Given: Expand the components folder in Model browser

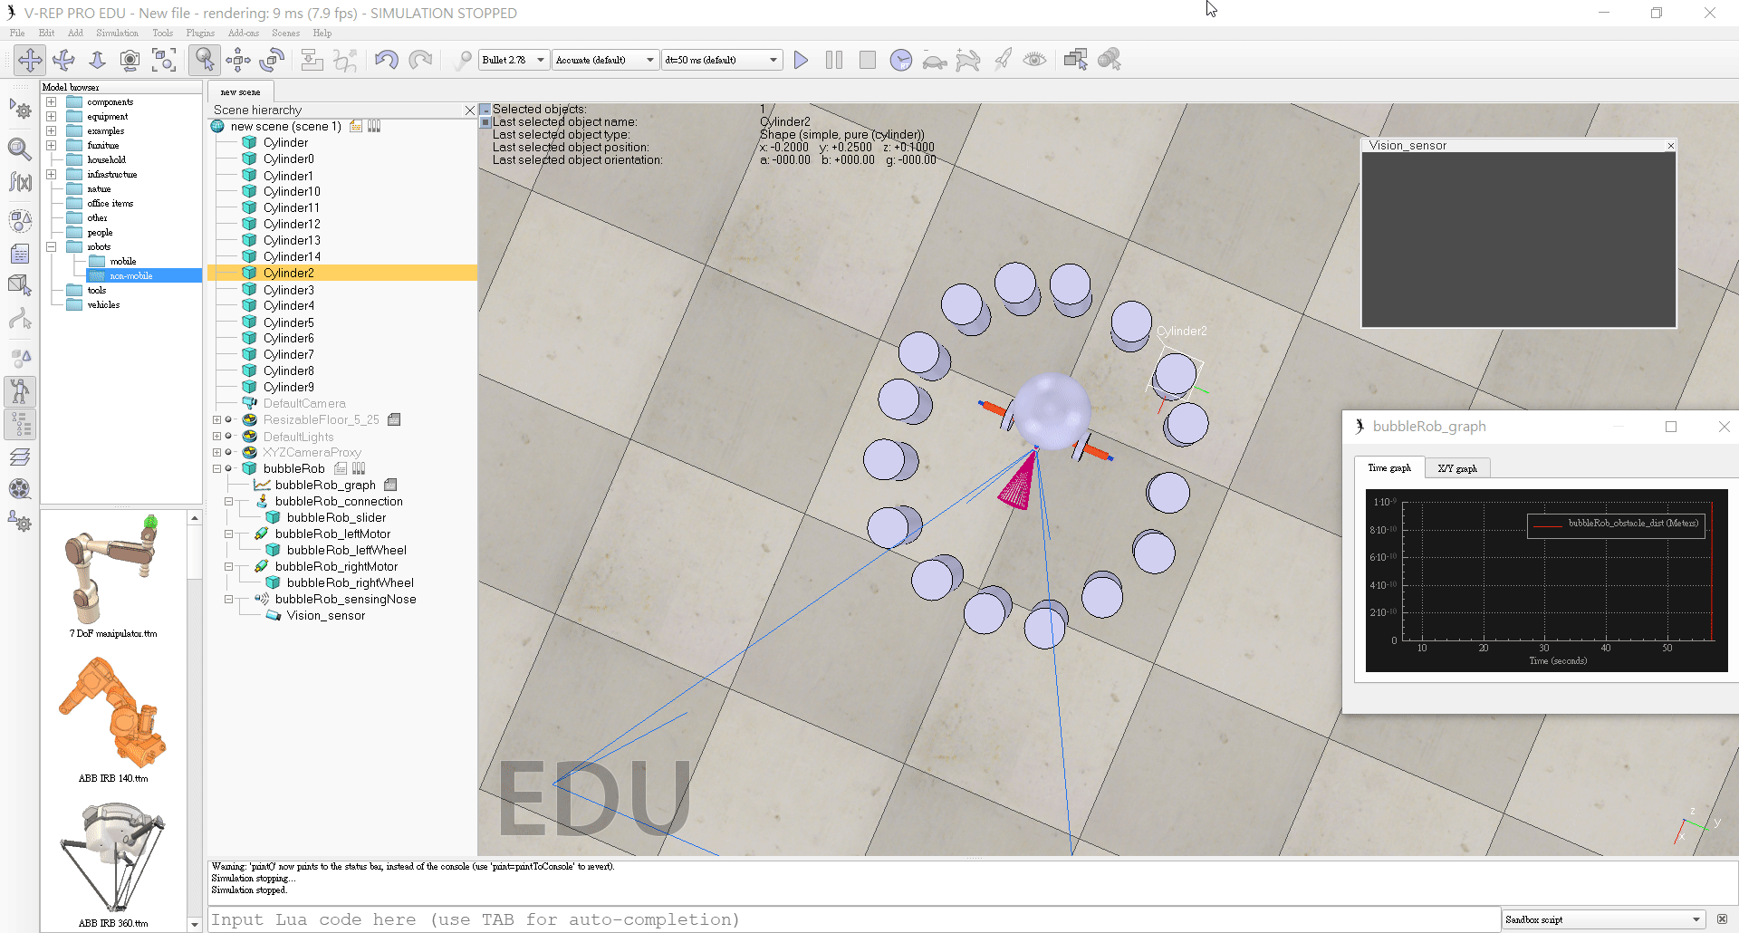Looking at the screenshot, I should coord(52,102).
